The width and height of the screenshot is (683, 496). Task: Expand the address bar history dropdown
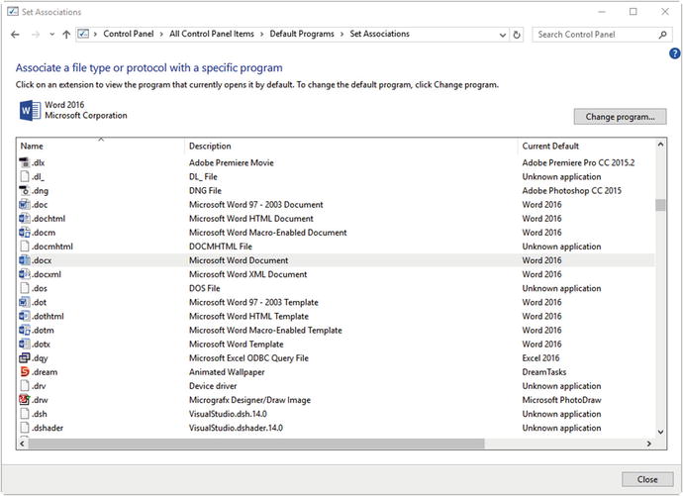[502, 35]
